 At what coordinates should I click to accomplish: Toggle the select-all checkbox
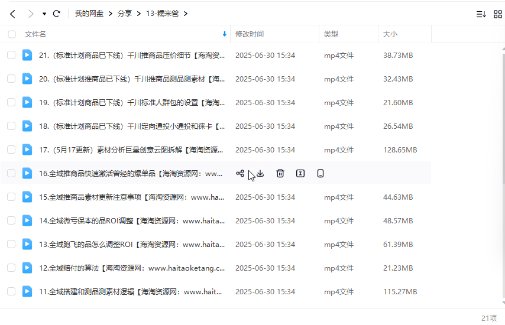(x=12, y=34)
